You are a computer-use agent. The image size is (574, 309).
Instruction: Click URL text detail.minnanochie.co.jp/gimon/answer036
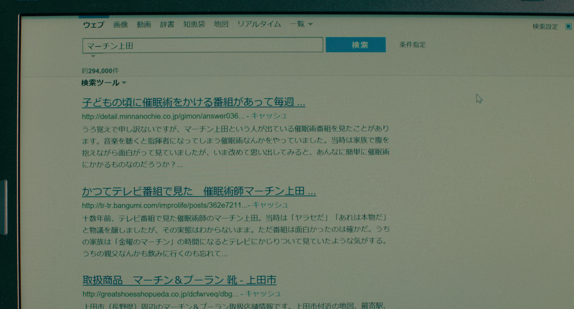coord(163,116)
